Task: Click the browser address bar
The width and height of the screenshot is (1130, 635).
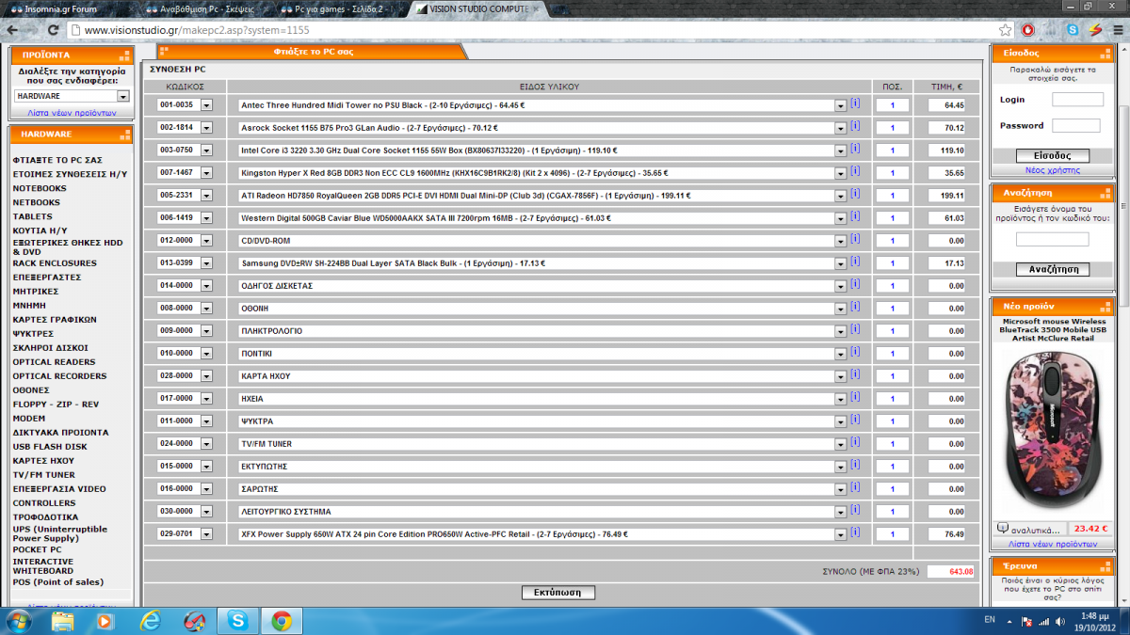Action: coord(532,30)
